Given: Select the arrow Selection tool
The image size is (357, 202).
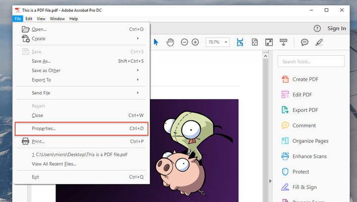Looking at the screenshot, I should 156,42.
